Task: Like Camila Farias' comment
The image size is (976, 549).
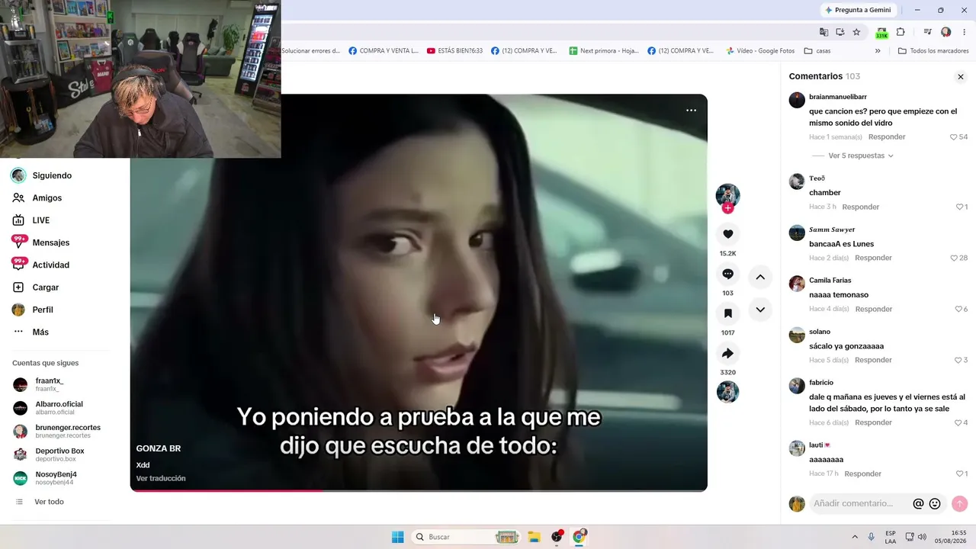Action: [x=959, y=309]
